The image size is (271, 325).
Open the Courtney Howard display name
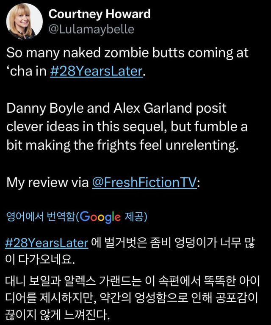point(100,14)
